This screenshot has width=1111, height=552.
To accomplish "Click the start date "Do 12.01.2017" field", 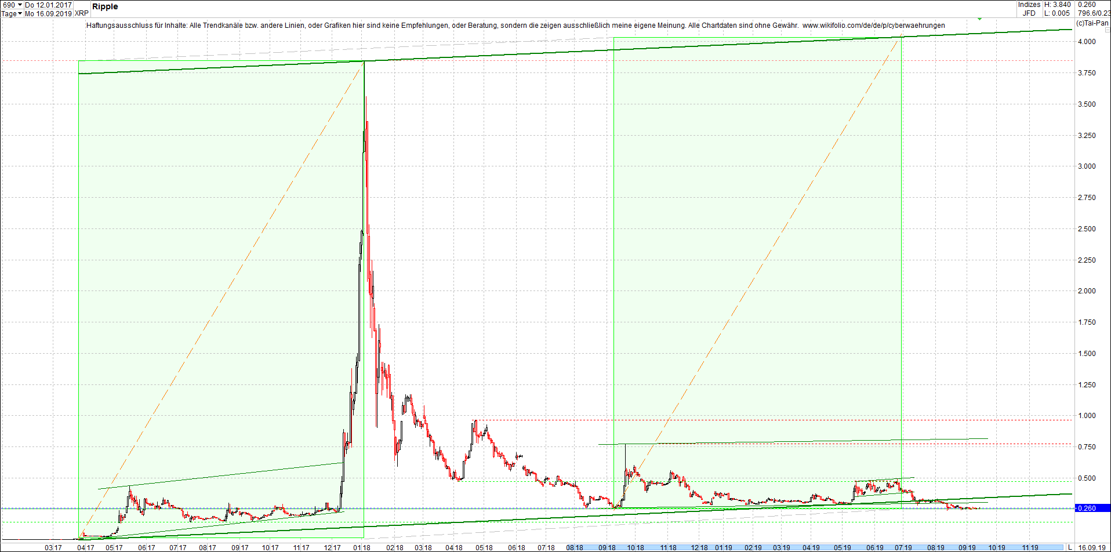I will (x=49, y=4).
